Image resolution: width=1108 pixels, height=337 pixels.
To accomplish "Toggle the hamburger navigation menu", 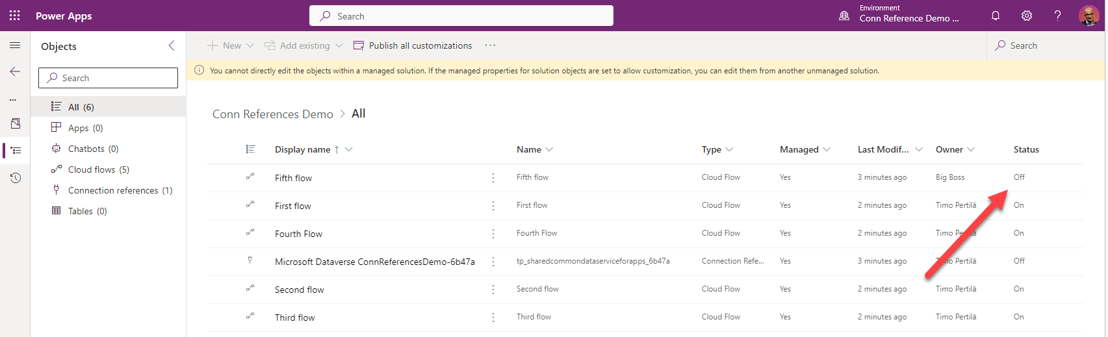I will tap(15, 45).
